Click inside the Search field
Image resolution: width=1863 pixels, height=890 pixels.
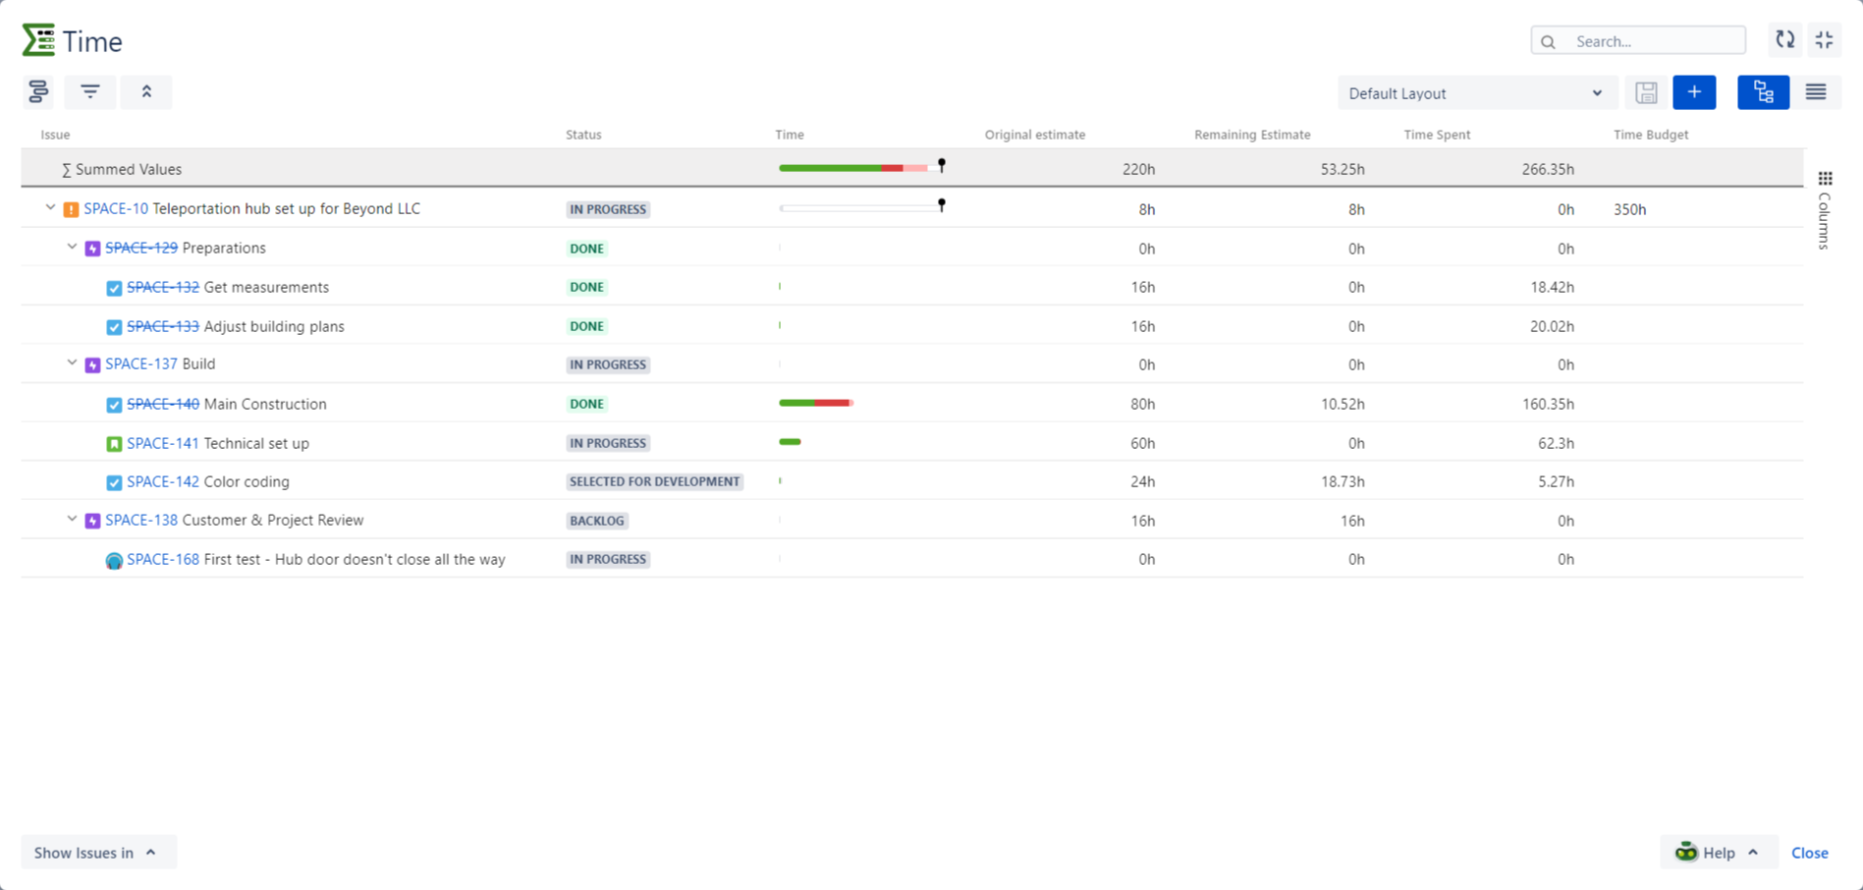(x=1638, y=40)
